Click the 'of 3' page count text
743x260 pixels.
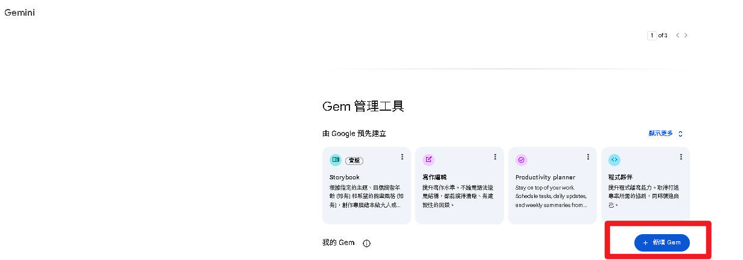pos(663,36)
